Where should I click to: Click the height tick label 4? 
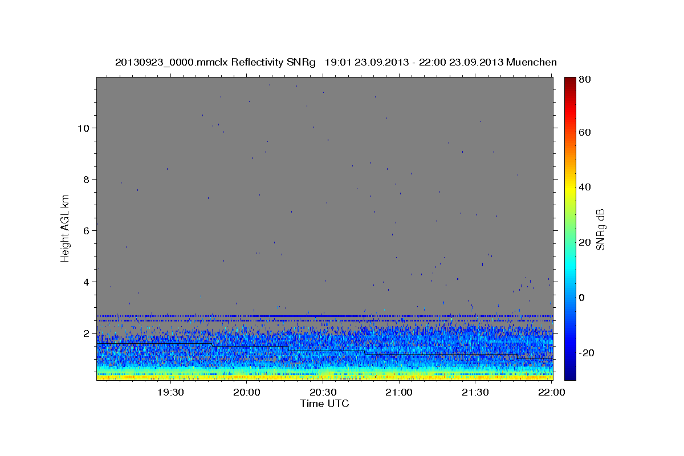[87, 282]
